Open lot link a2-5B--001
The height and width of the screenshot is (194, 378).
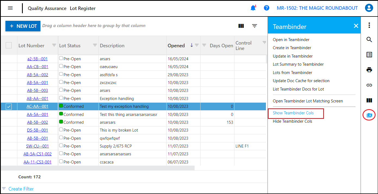(37, 59)
